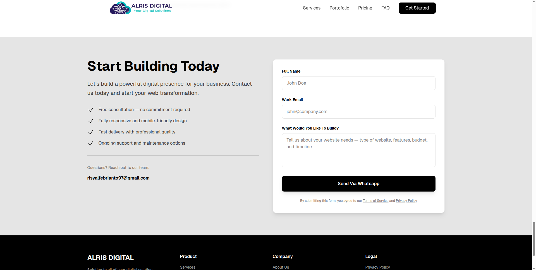Open Privacy Policy link under form
The height and width of the screenshot is (270, 536).
[x=406, y=201]
